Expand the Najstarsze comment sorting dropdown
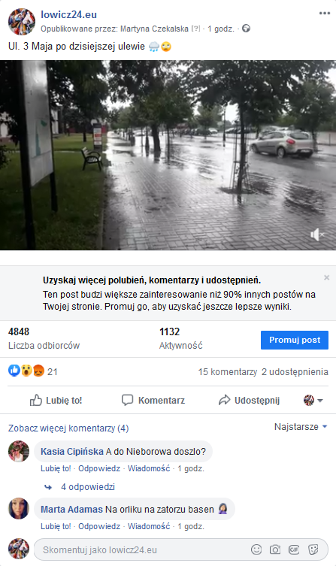This screenshot has width=336, height=566. 301,427
